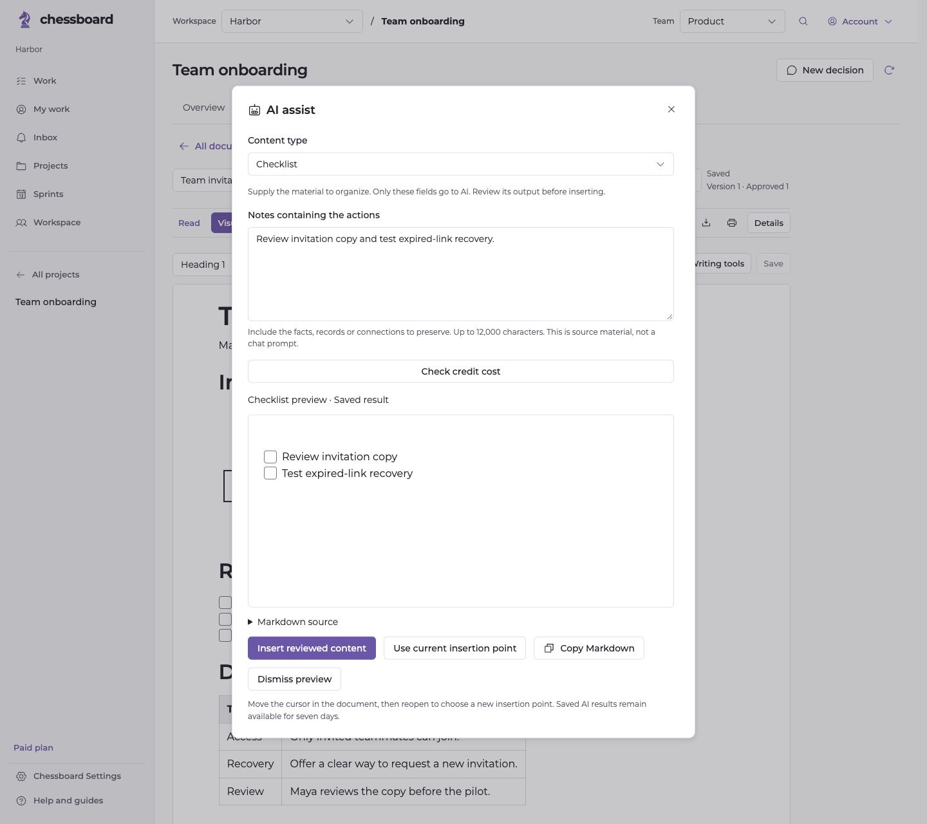Click Check credit cost
Viewport: 927px width, 824px height.
pyautogui.click(x=461, y=371)
